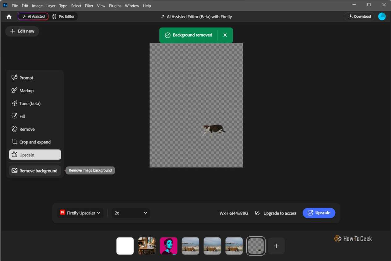Switch to AI Assisted mode
This screenshot has width=391, height=261.
33,16
